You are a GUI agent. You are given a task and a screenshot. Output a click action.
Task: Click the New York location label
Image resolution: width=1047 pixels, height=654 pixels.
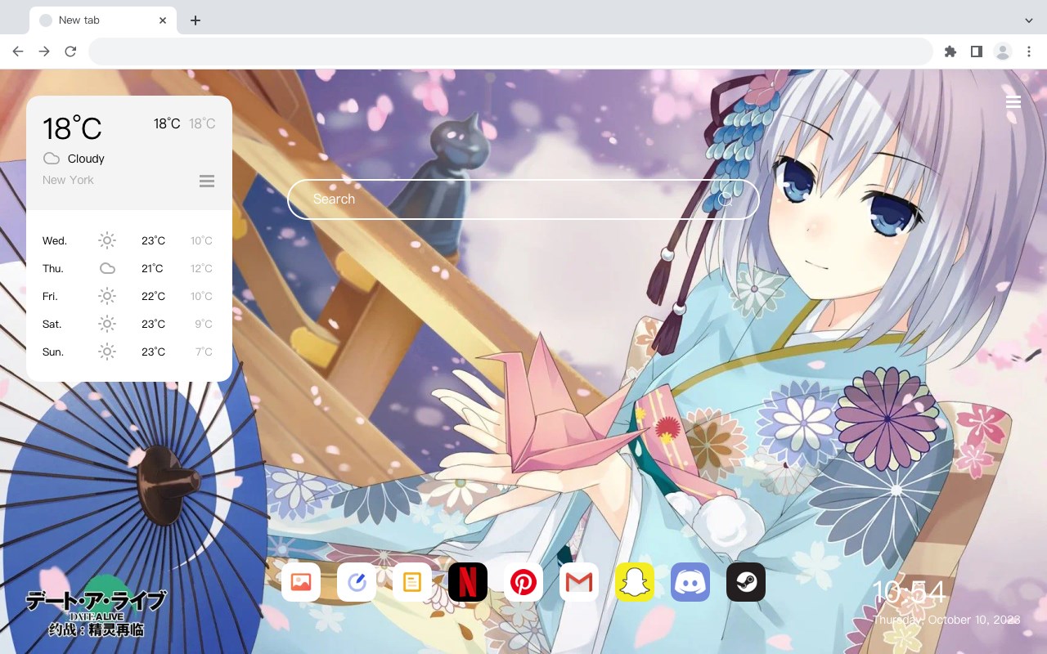coord(68,180)
